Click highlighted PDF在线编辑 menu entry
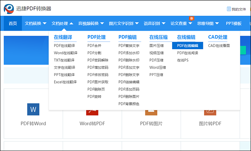Screen dimensions: 251x151 (188, 46)
